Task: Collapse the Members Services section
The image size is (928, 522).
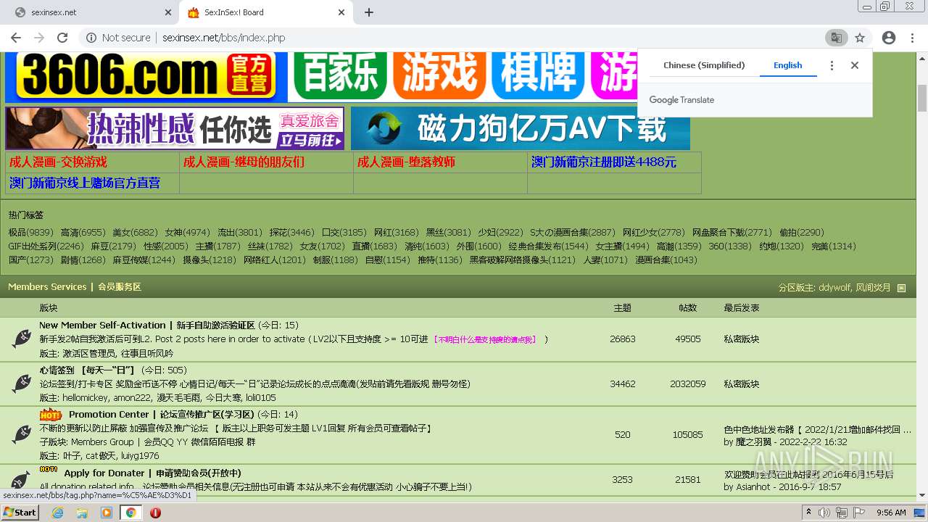Action: point(901,288)
